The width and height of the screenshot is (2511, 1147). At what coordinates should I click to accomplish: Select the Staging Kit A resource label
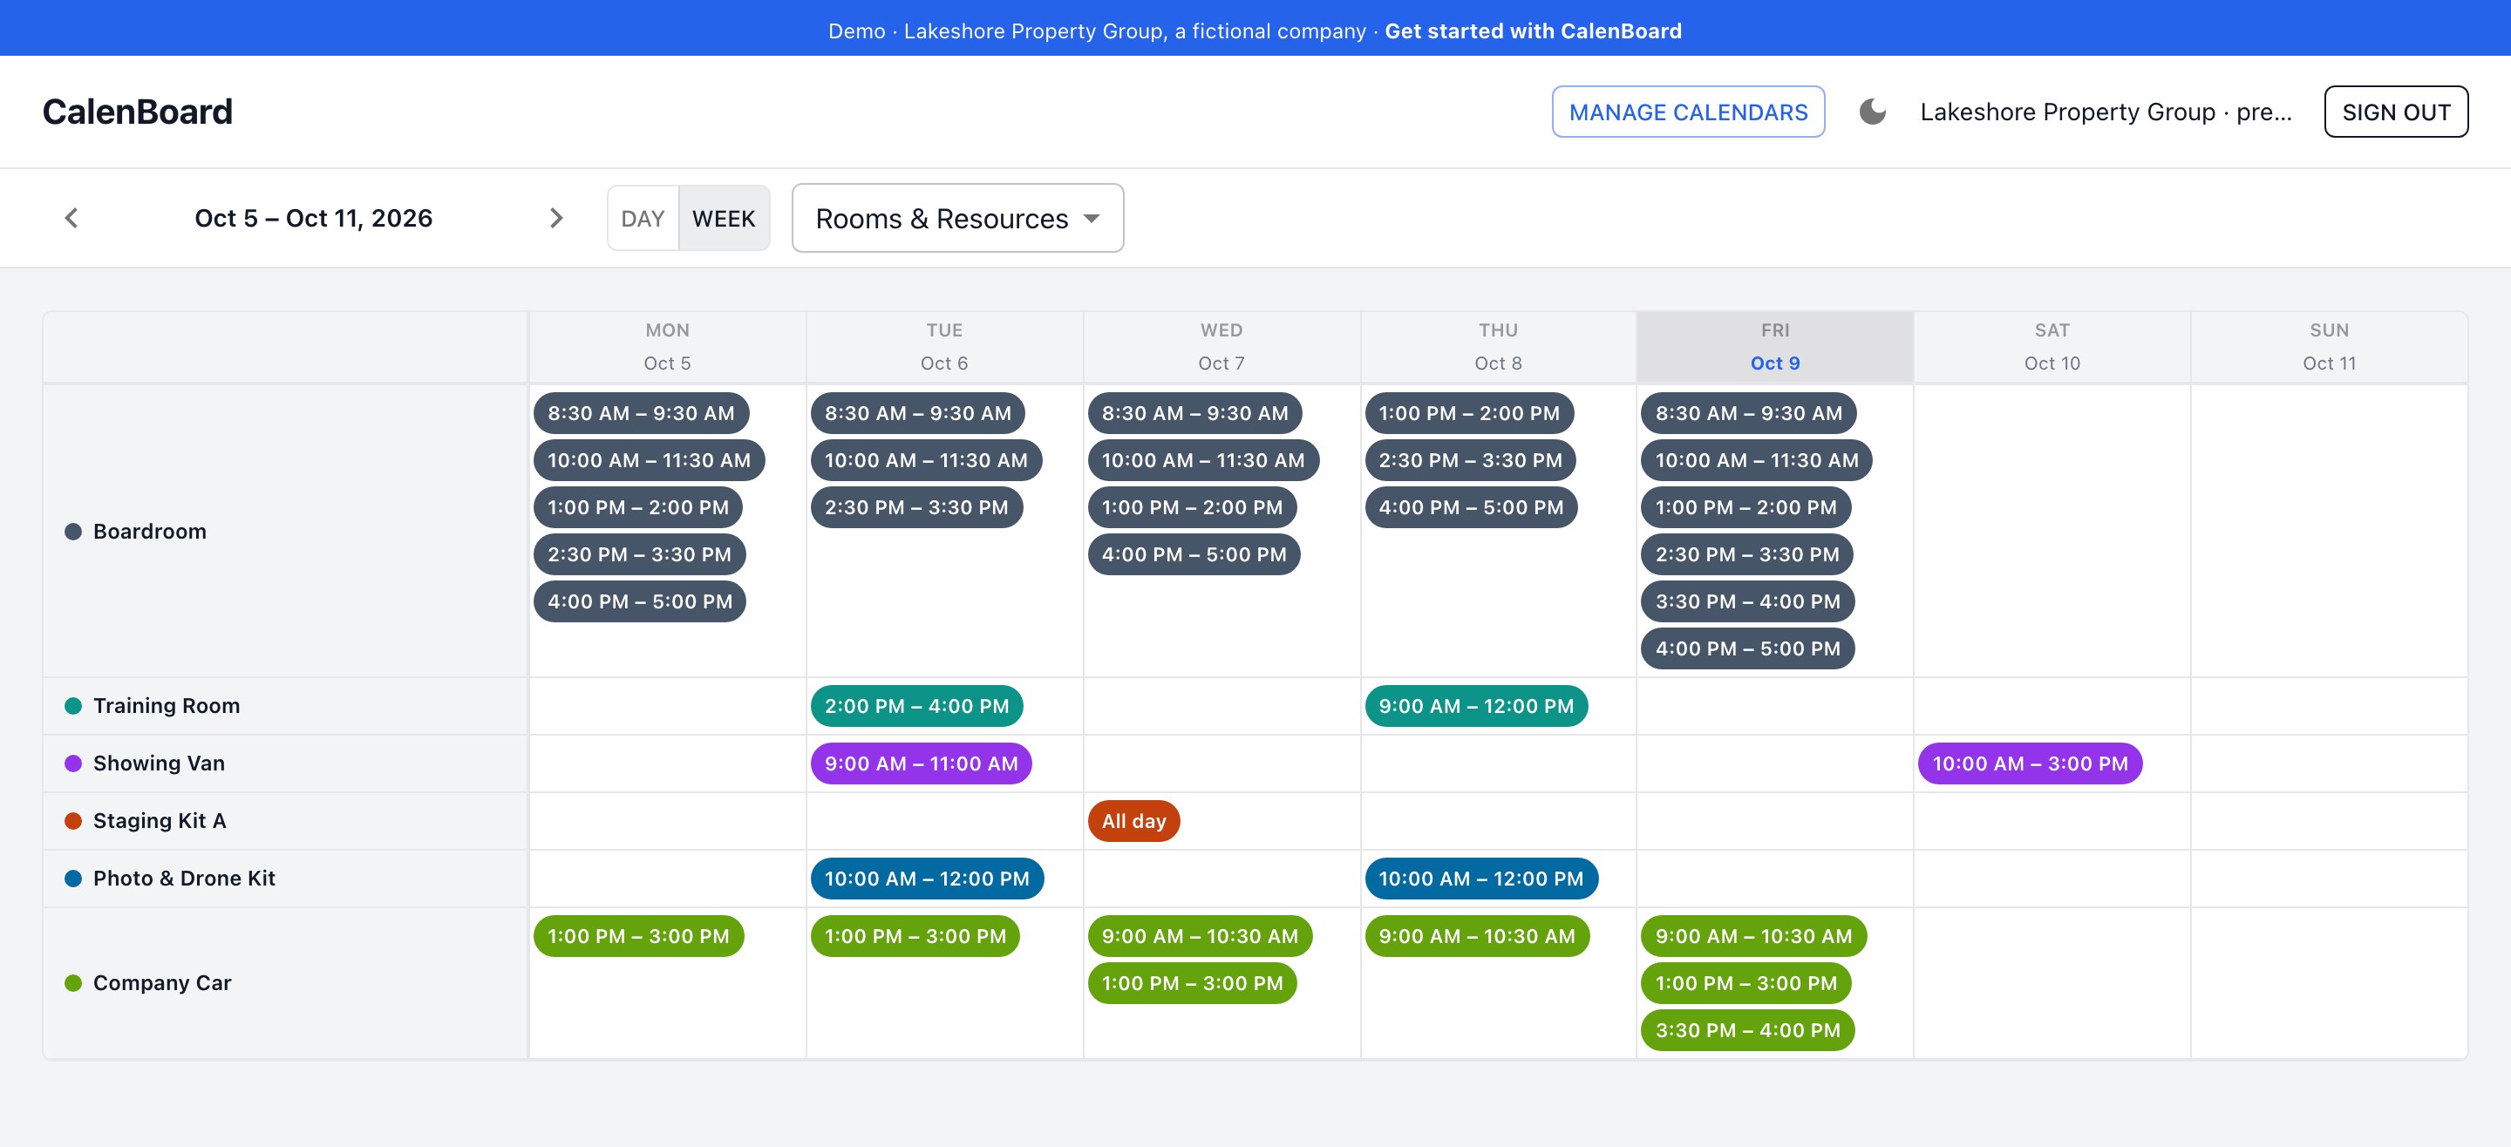[160, 820]
